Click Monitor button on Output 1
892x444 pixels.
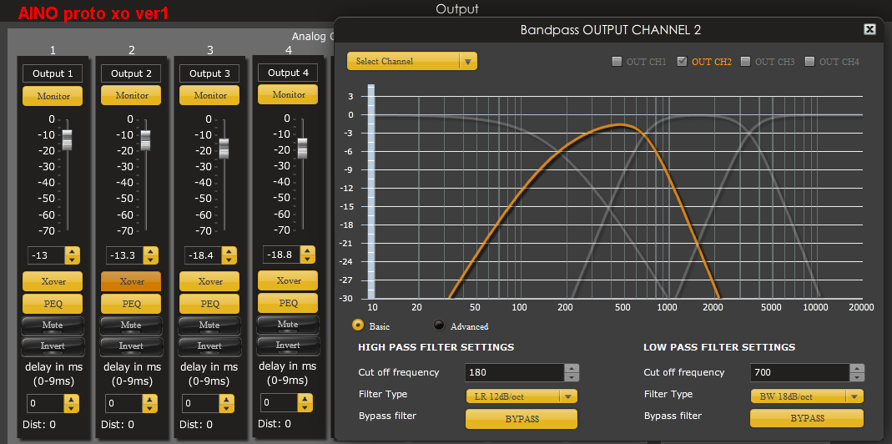point(53,96)
